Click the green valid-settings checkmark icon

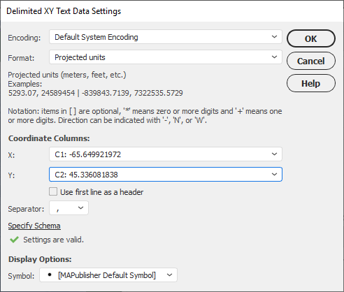point(14,240)
